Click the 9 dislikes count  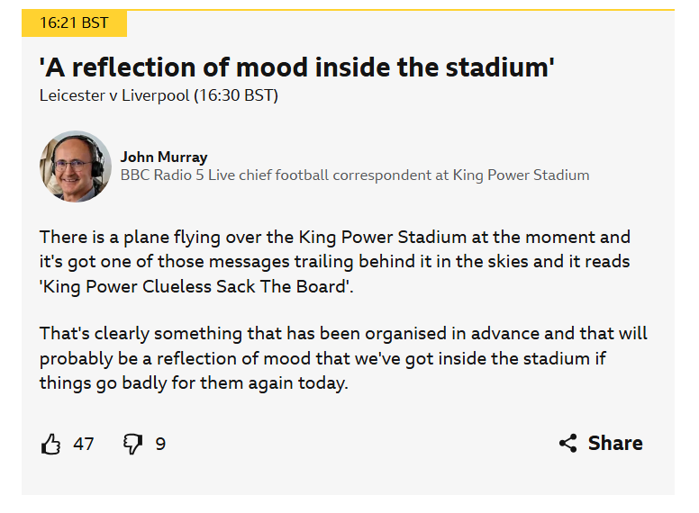click(x=160, y=444)
